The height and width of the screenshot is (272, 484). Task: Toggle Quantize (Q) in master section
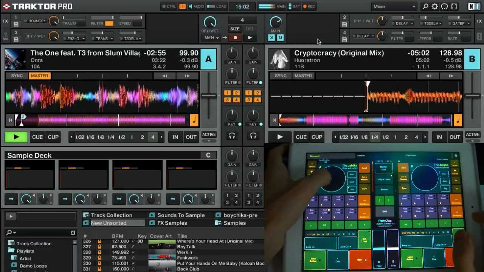(280, 37)
